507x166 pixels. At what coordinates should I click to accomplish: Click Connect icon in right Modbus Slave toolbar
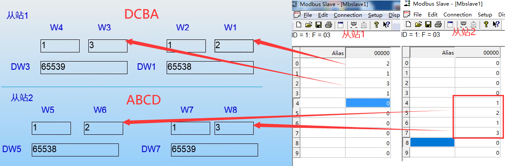pos(463,24)
